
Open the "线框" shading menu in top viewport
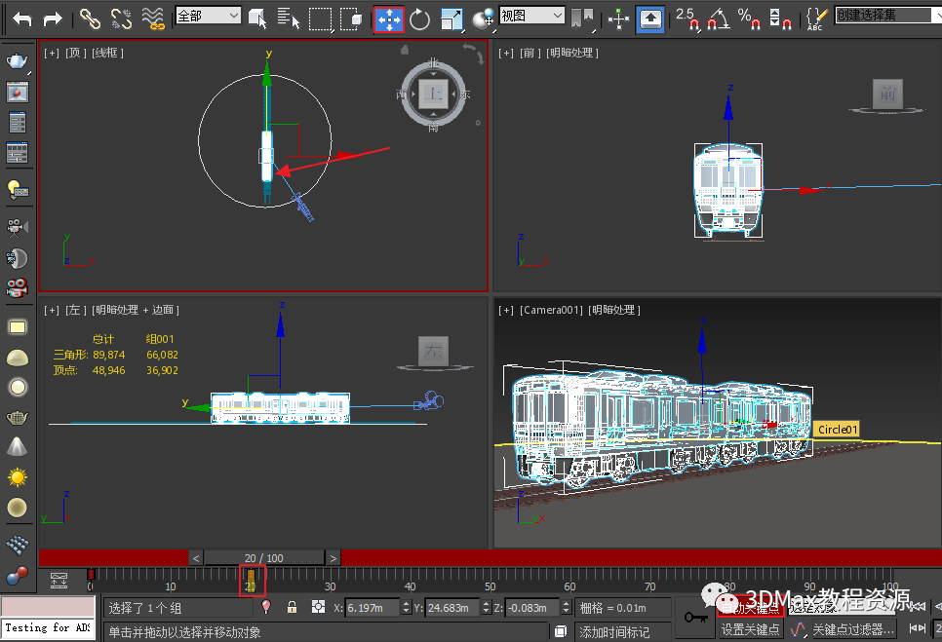[107, 53]
